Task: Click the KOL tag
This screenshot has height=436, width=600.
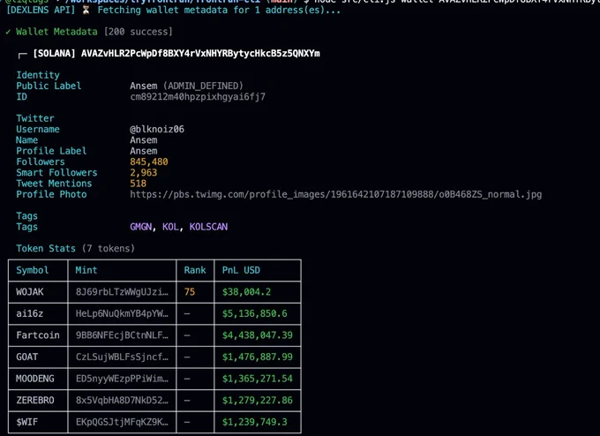Action: point(170,227)
